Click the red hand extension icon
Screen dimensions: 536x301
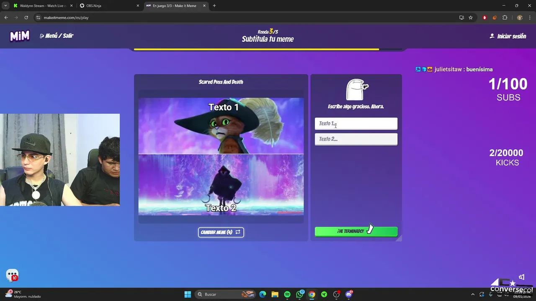coord(484,18)
